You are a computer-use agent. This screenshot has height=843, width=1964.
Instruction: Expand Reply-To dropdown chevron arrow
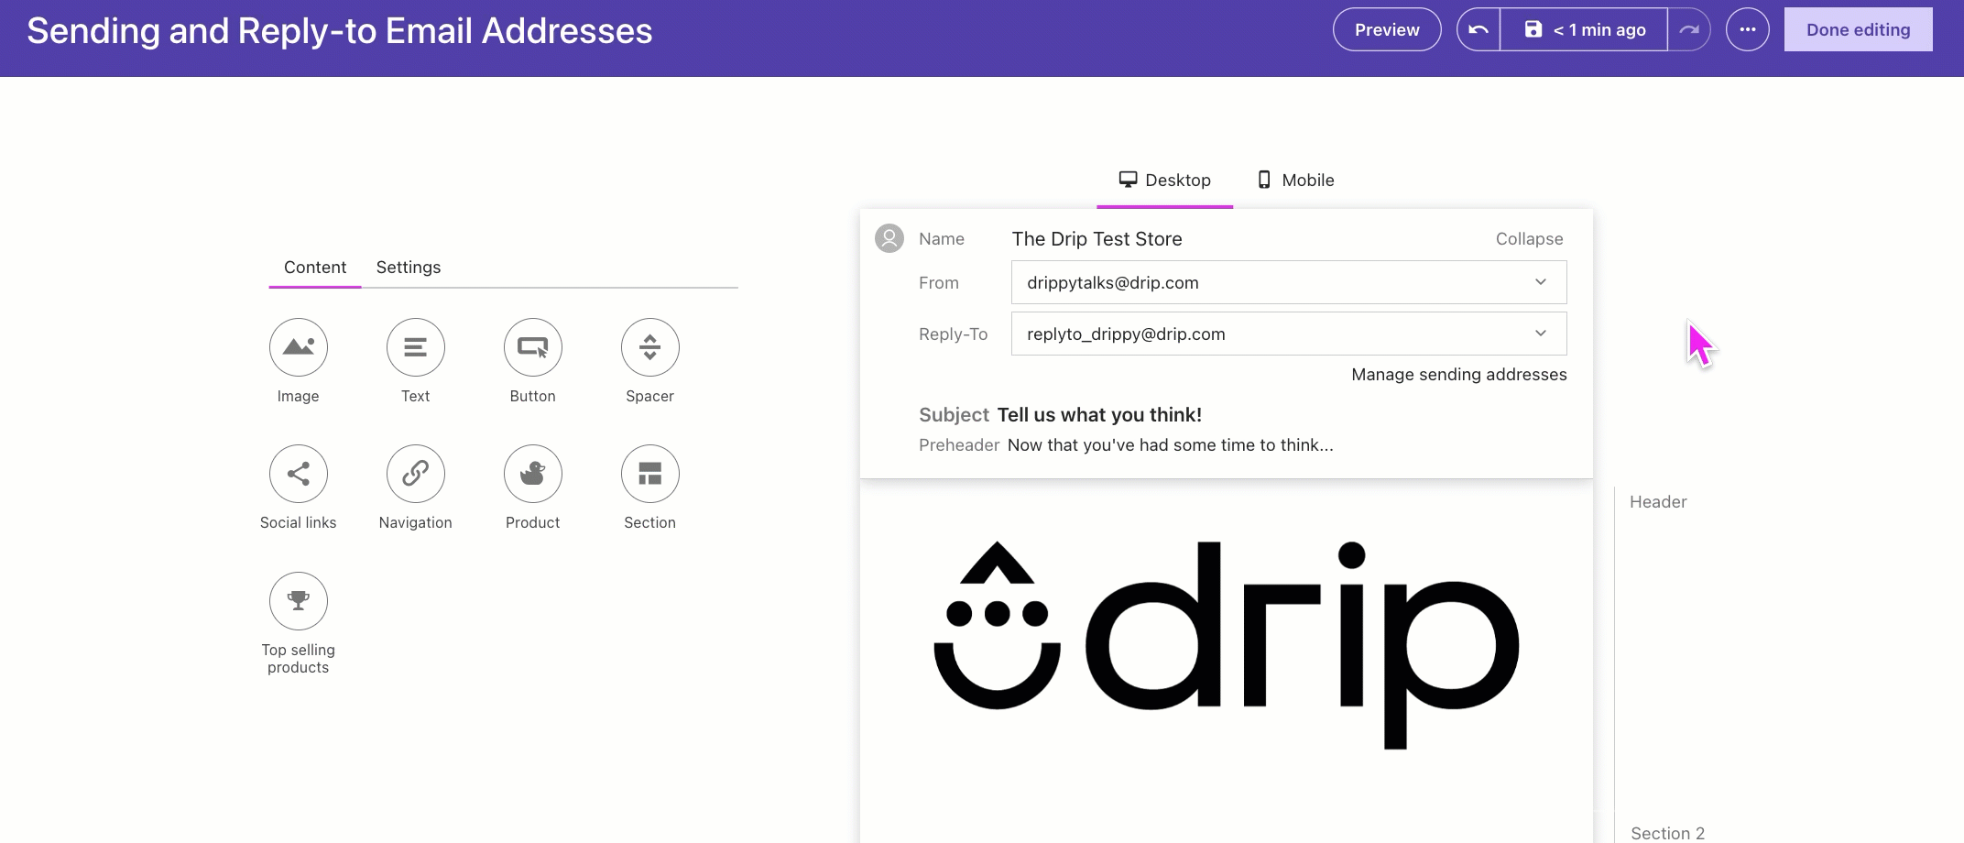point(1541,334)
